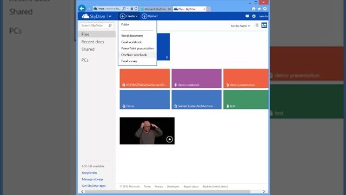Screen dimensions: 346x195
Task: Click the horizontal scrollbar track
Action: tap(168, 192)
